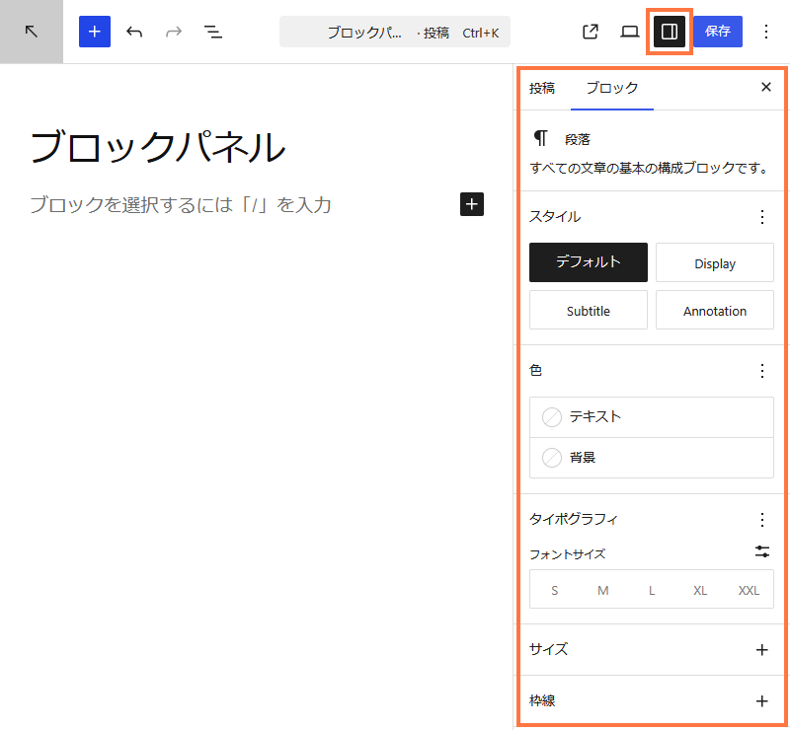Choose font size XXL
Screen dimensions: 790x730
point(749,590)
